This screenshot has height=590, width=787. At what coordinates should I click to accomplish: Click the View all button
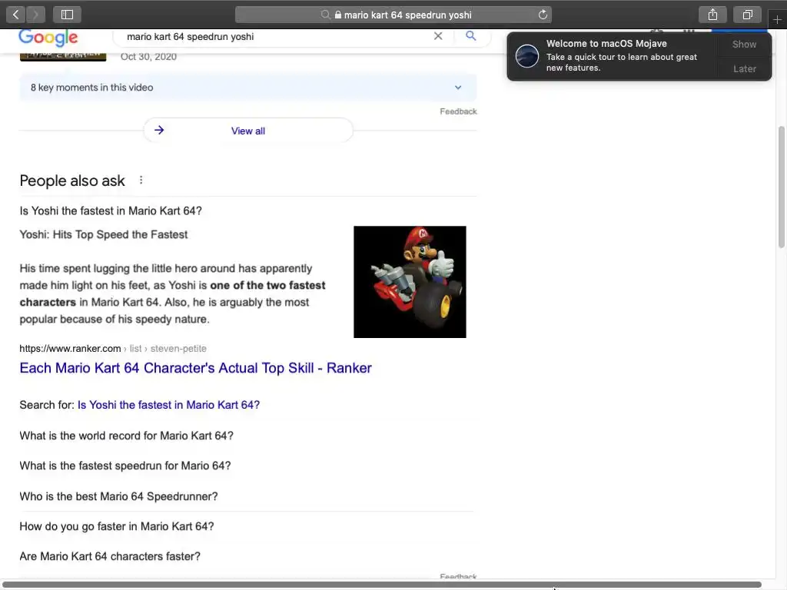point(248,131)
